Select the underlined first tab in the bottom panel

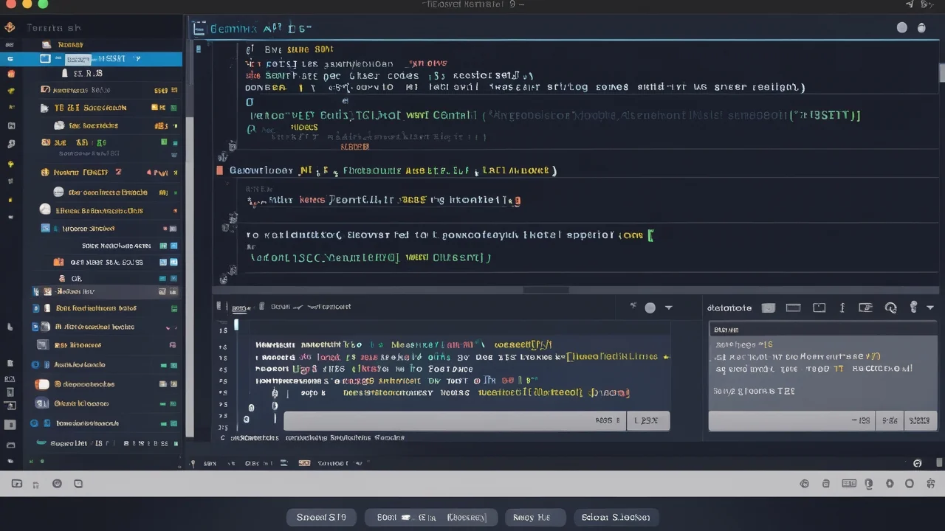click(x=238, y=308)
